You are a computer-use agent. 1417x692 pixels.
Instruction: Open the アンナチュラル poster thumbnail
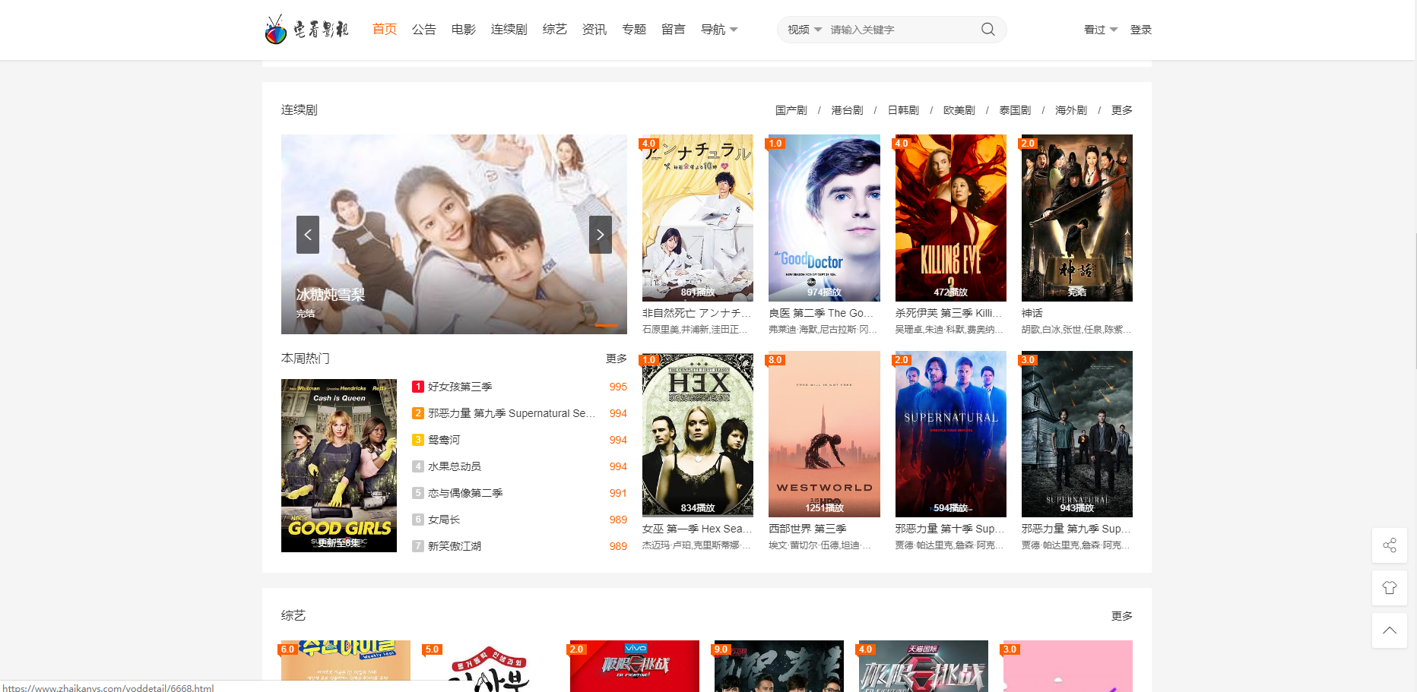698,218
